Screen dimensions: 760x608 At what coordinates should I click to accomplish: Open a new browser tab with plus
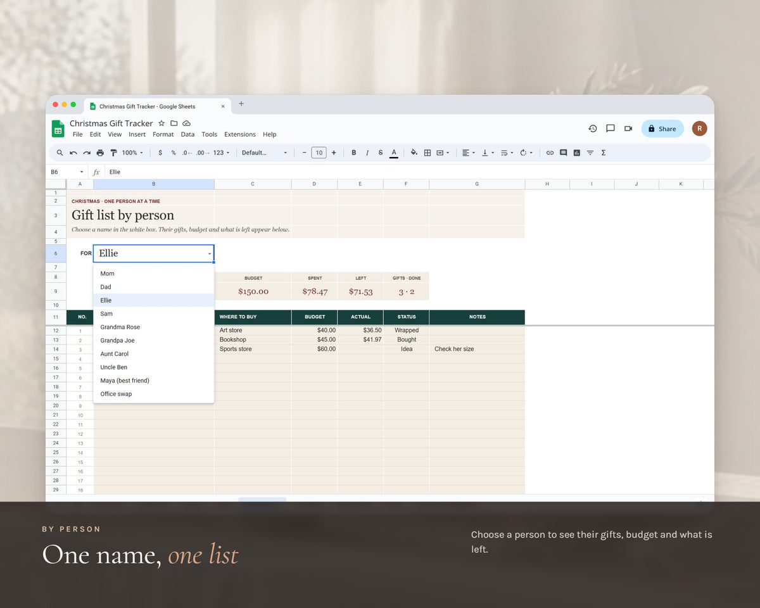tap(241, 104)
